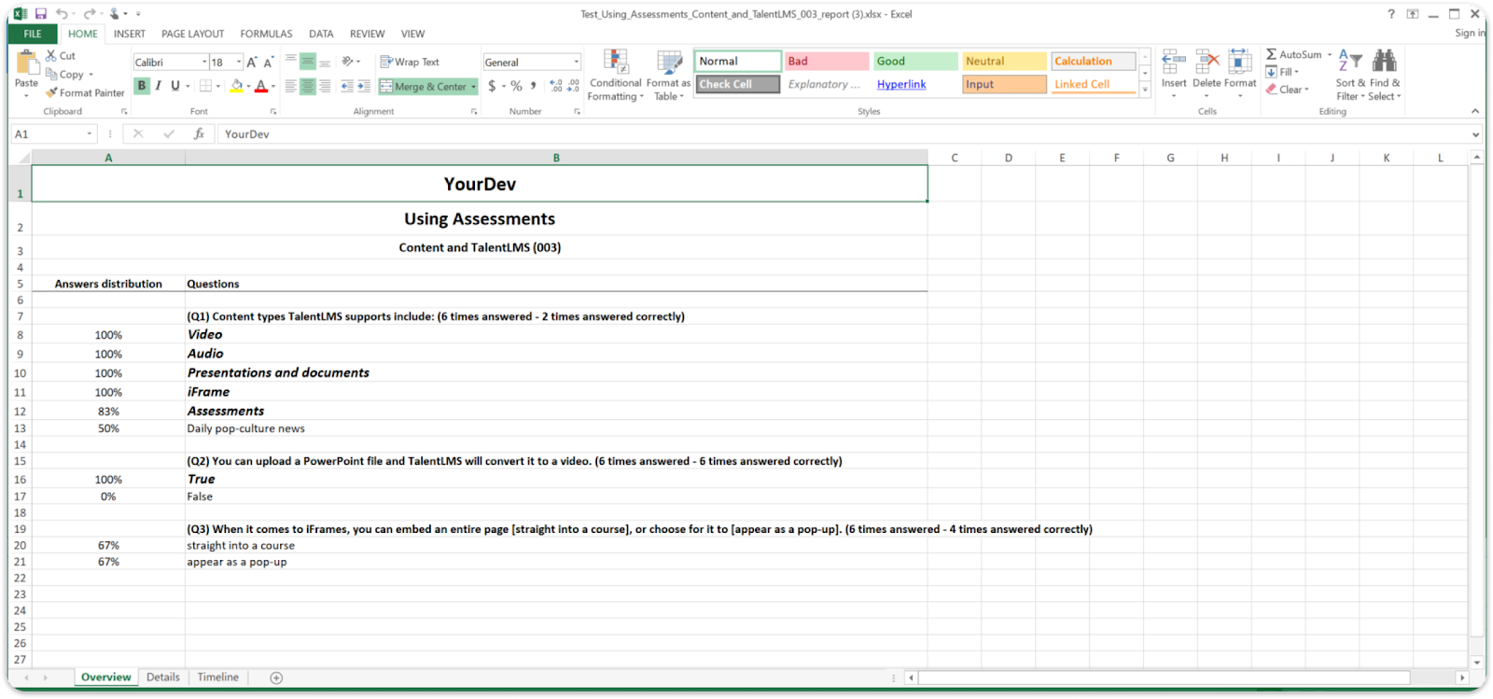Switch to the PAGE LAYOUT ribbon tab
1493x699 pixels.
click(x=193, y=34)
